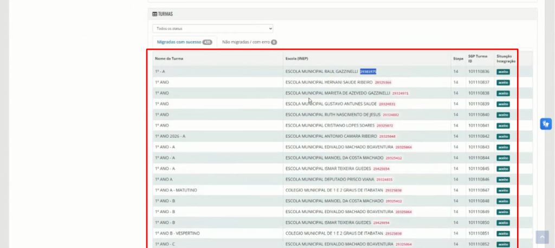Select SGP Turma ID 101110847
The image size is (555, 248).
(479, 190)
